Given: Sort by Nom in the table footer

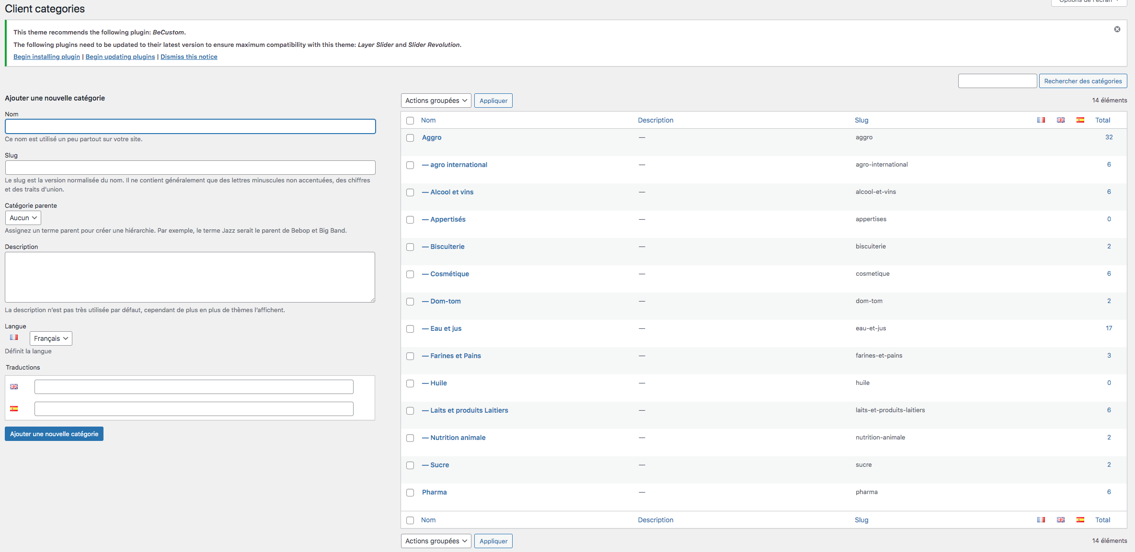Looking at the screenshot, I should (x=428, y=520).
